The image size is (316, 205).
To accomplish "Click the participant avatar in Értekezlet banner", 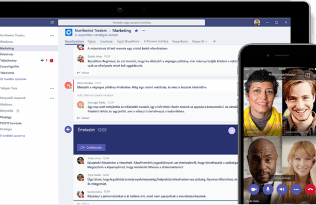I will pyautogui.click(x=232, y=131).
